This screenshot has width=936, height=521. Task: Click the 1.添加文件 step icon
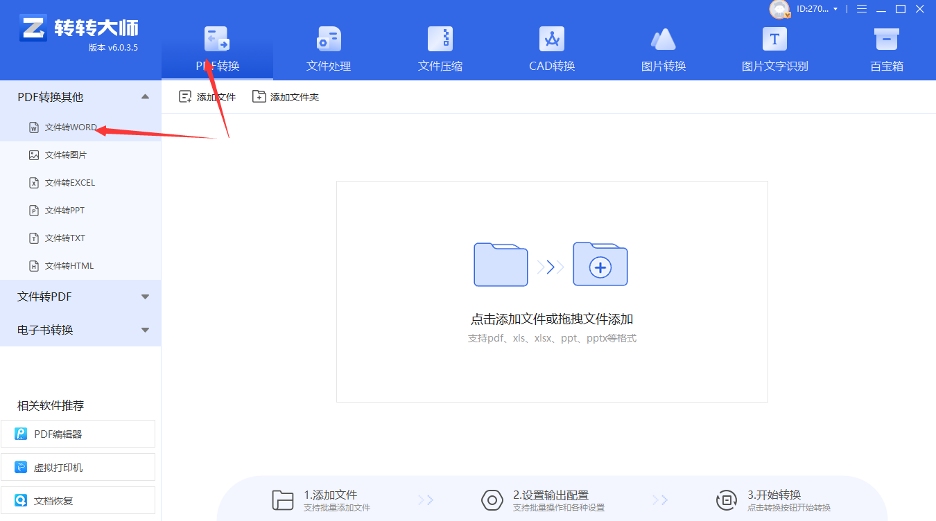(283, 500)
